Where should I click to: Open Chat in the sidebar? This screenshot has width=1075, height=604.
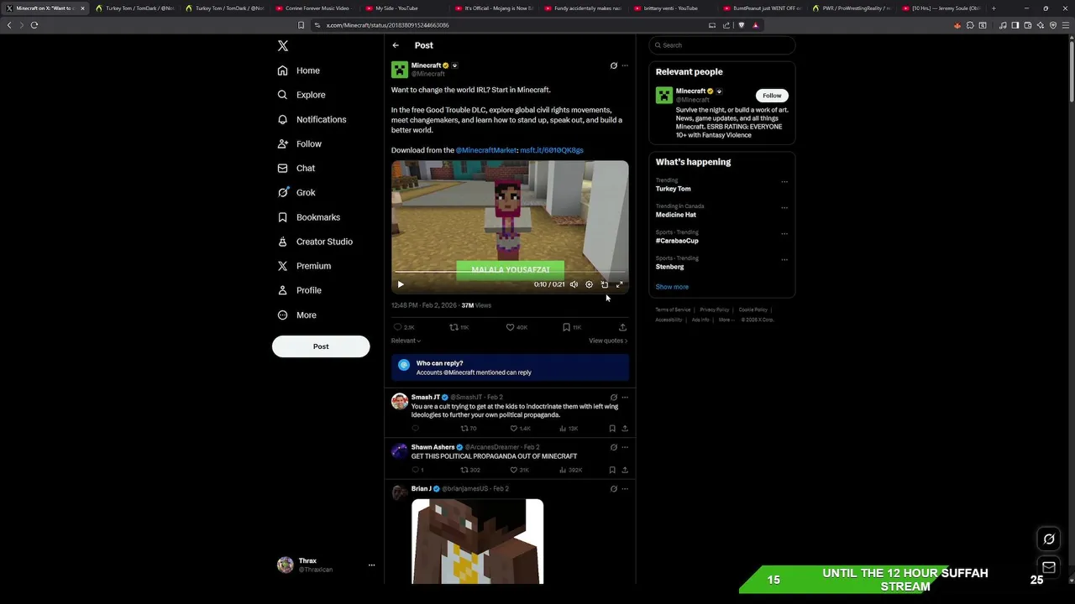296,168
